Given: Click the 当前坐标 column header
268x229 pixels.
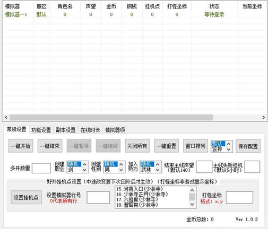Looking at the screenshot, I should (x=252, y=6).
